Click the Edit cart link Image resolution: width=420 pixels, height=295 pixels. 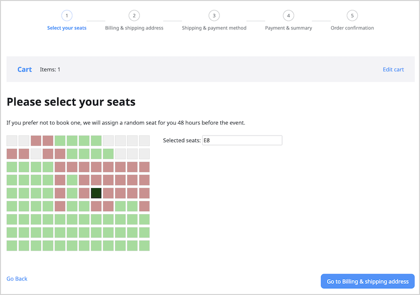point(393,69)
